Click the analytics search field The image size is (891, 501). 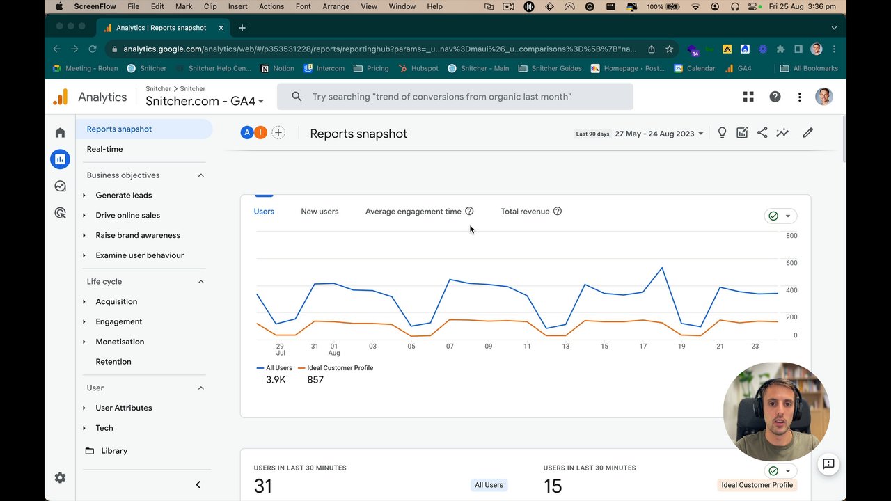tap(455, 97)
